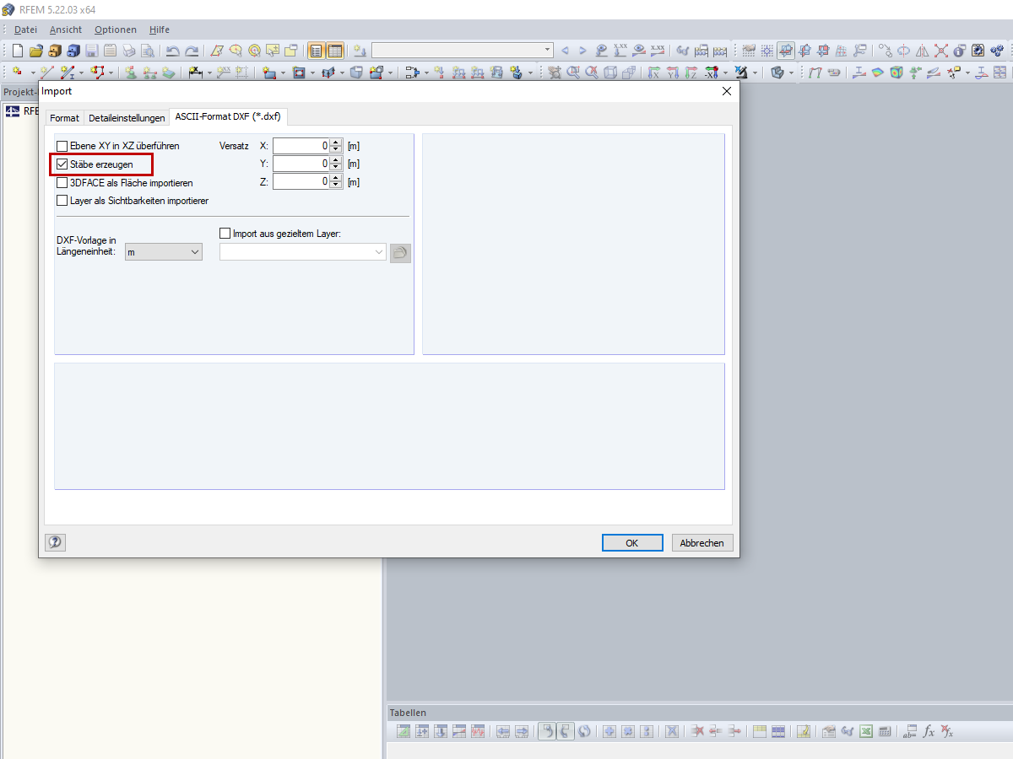Screen dimensions: 1013x759
Task: Open the Optionen menu
Action: (x=115, y=30)
